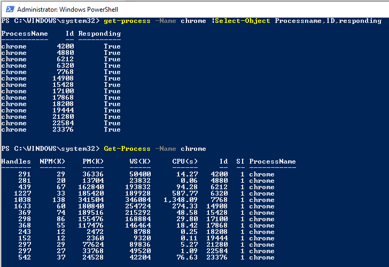
Task: Click the 'NPM(K)' column header
Action: (52, 161)
